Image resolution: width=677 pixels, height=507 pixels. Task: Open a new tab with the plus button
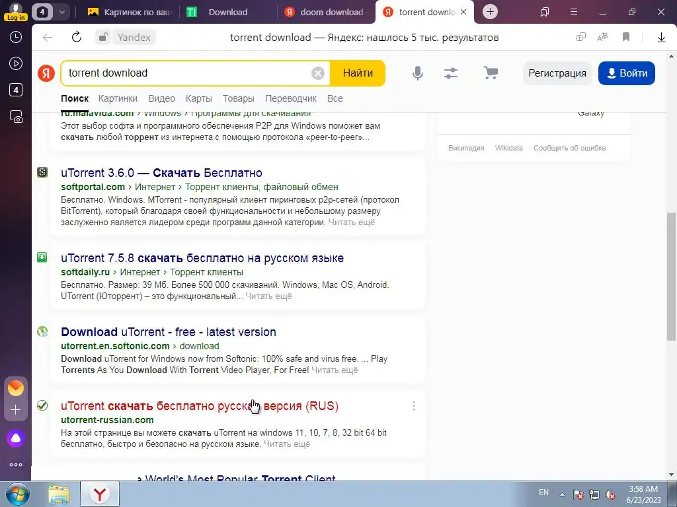pos(490,12)
